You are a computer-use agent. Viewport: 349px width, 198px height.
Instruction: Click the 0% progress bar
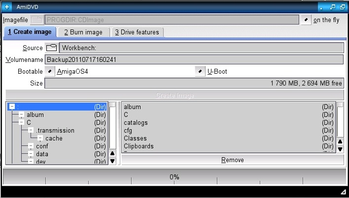(x=174, y=177)
